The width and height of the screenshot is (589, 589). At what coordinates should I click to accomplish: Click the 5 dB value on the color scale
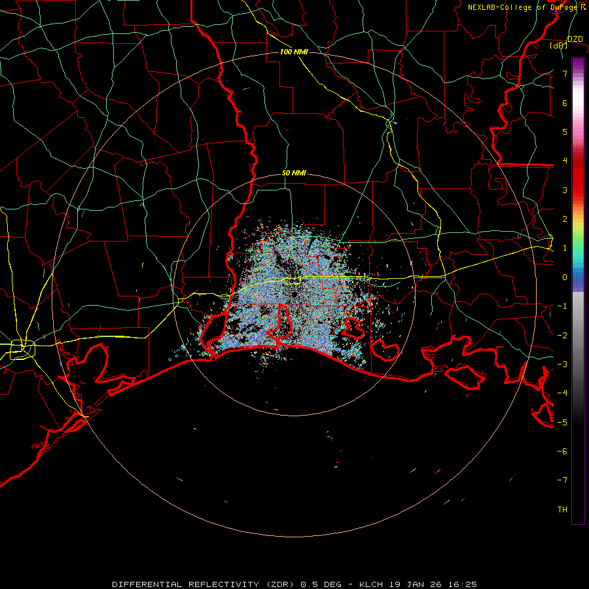[x=565, y=132]
